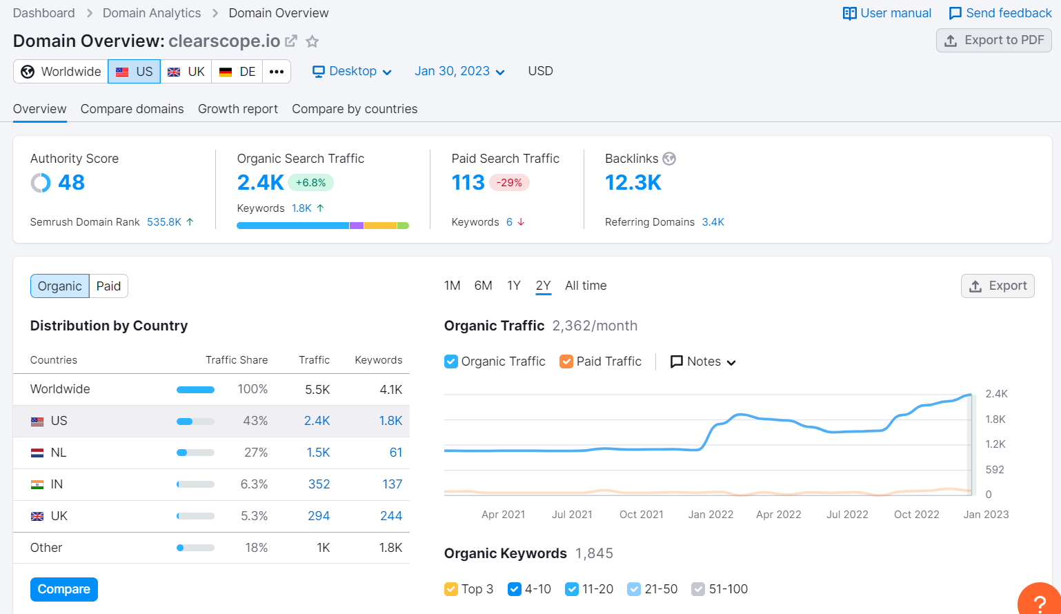Switch to the Growth report tab
The image size is (1061, 614).
click(237, 109)
